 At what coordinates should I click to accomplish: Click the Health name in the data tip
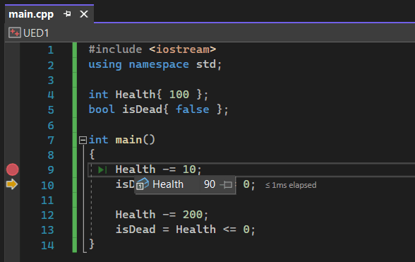click(x=168, y=184)
